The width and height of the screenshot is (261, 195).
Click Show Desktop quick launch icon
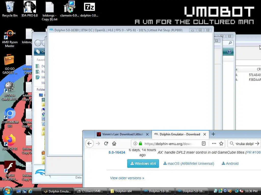[18, 191]
